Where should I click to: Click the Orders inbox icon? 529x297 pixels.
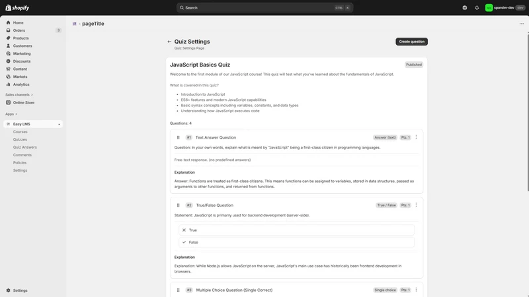[x=8, y=30]
